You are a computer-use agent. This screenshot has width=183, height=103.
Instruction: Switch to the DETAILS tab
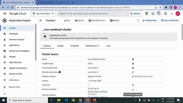click(x=47, y=46)
